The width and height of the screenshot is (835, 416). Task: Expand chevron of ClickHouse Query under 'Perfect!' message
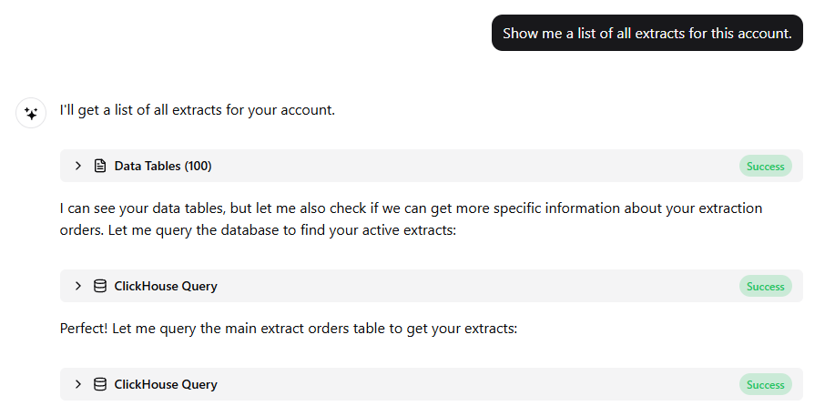click(78, 384)
